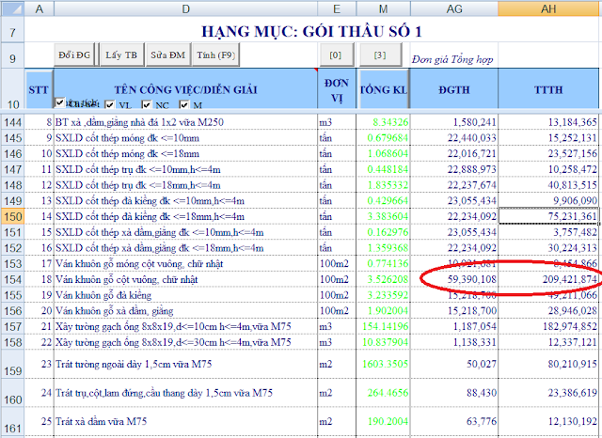
Task: Click TTTH value 182,974,852
Action: [548, 327]
